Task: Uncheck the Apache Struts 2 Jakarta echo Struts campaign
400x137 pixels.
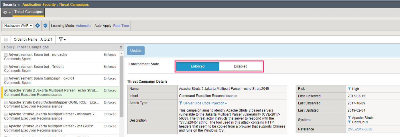Action: click(6, 90)
